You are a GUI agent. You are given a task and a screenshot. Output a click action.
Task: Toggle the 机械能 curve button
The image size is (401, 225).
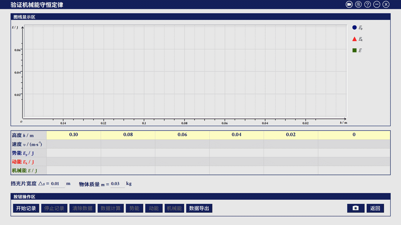point(175,208)
